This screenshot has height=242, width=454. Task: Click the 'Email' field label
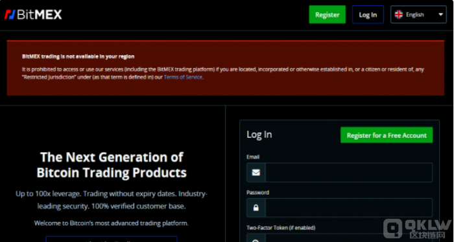tap(253, 157)
